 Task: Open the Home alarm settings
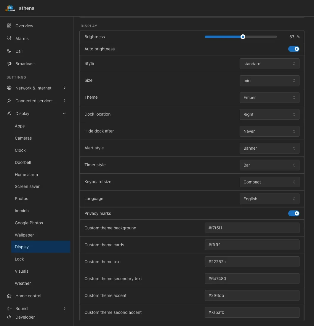coord(26,175)
